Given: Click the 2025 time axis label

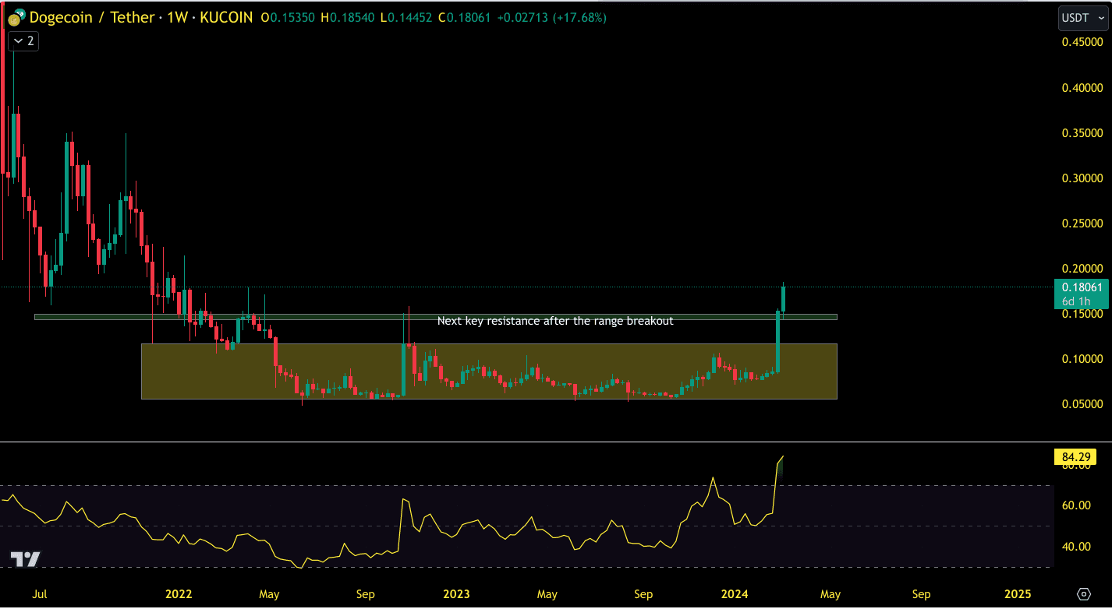Looking at the screenshot, I should point(1016,594).
